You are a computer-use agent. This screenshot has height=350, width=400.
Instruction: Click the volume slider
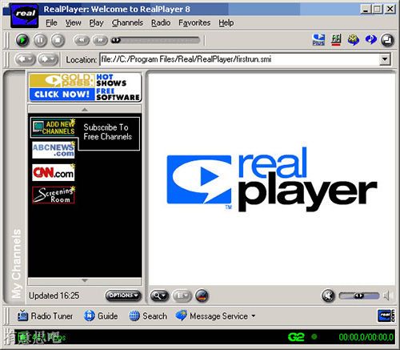(359, 296)
